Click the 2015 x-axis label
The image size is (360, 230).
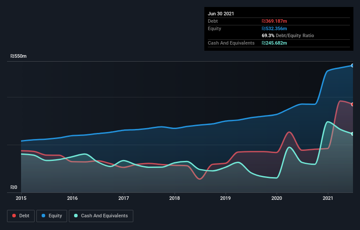pyautogui.click(x=21, y=198)
